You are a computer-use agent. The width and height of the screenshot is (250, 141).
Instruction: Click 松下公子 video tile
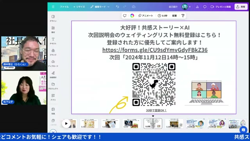pyautogui.click(x=24, y=88)
